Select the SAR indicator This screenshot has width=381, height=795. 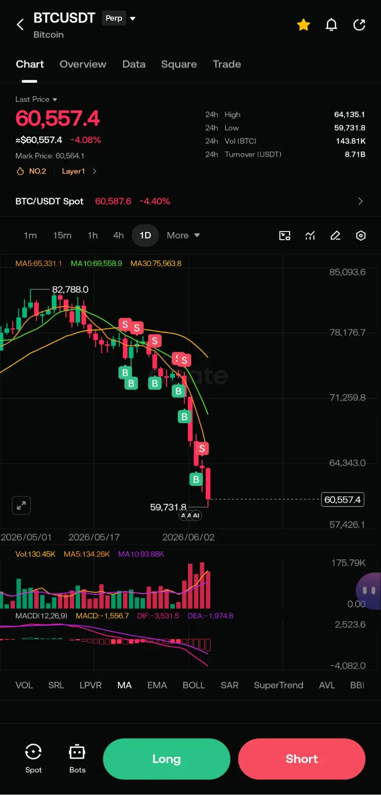[230, 685]
